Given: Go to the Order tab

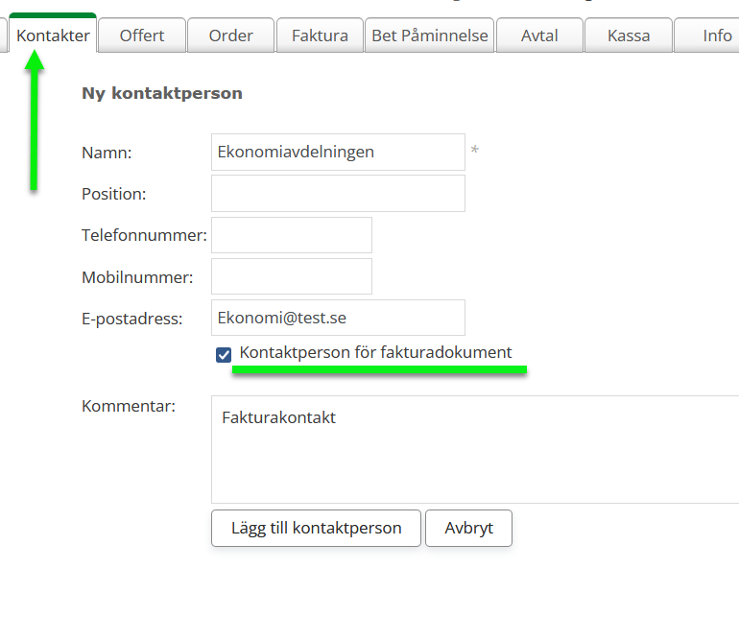Looking at the screenshot, I should point(230,36).
